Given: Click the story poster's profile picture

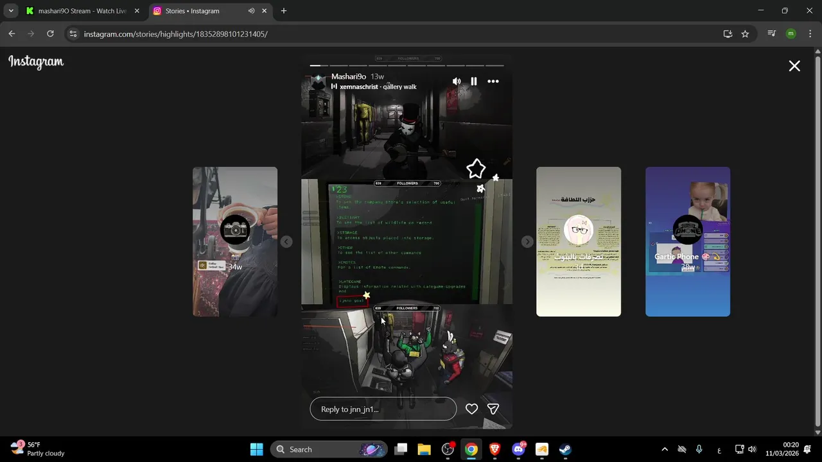Looking at the screenshot, I should point(318,81).
